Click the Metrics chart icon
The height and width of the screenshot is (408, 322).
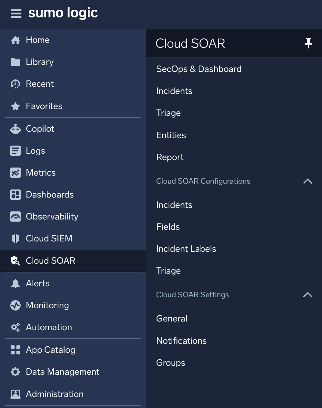(x=15, y=172)
